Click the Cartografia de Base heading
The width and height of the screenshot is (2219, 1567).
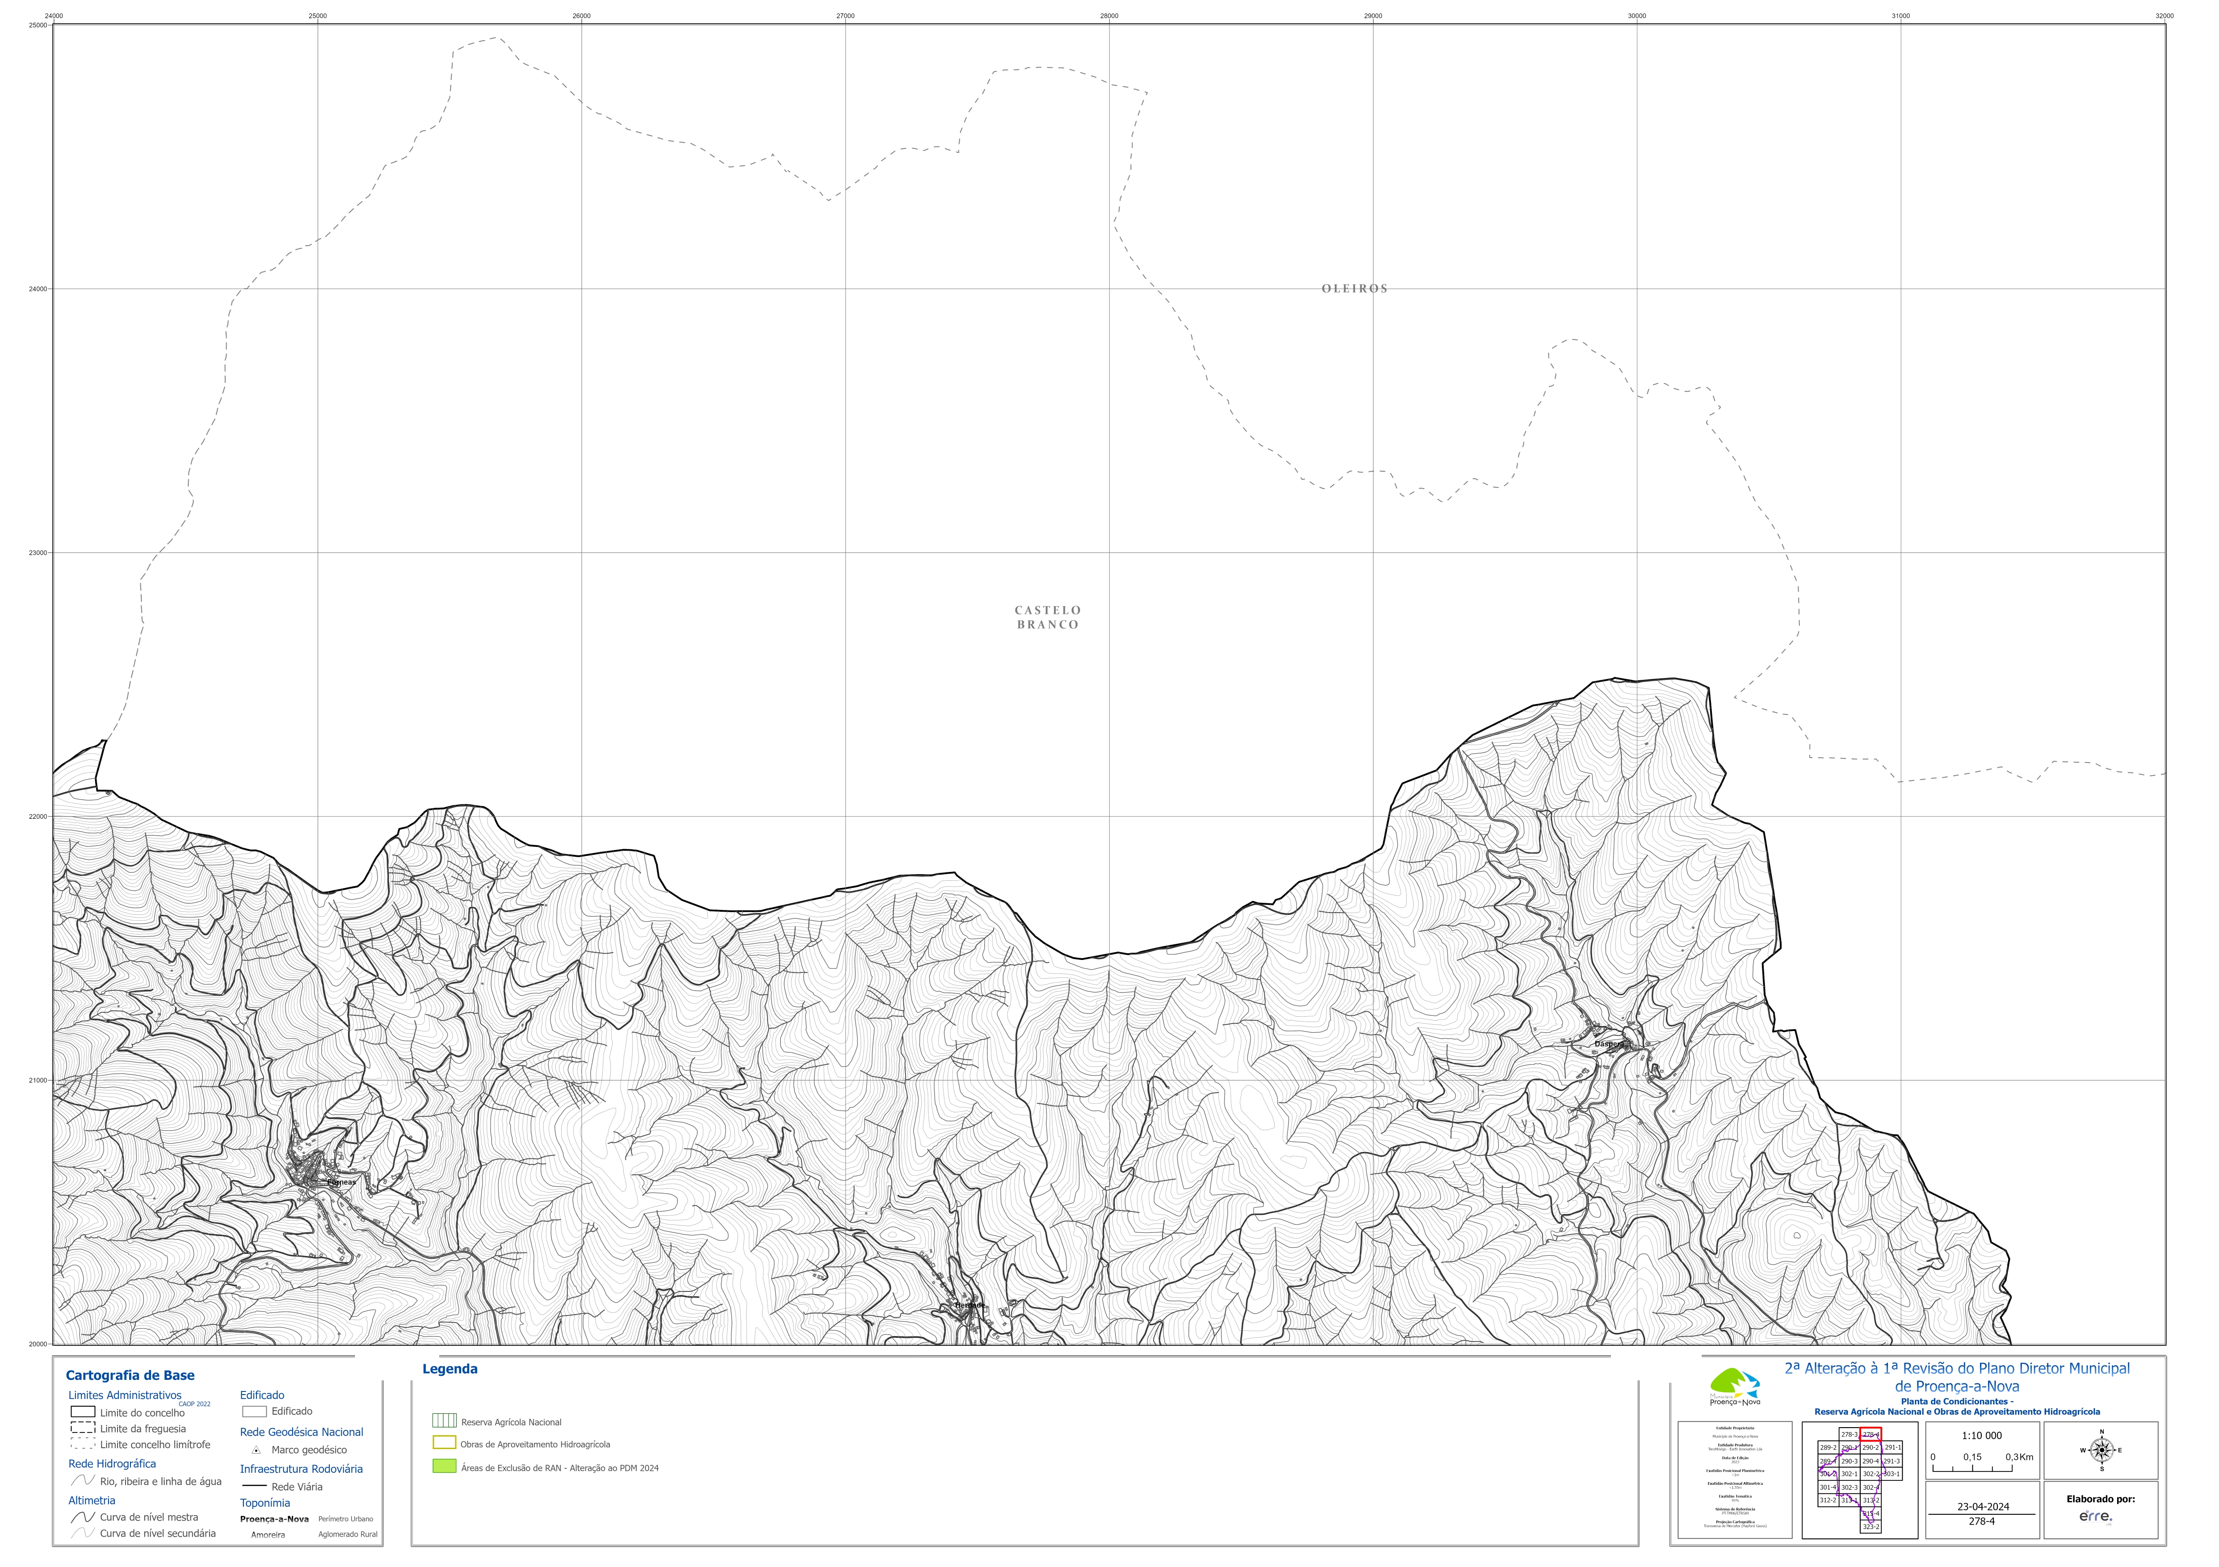click(x=130, y=1375)
